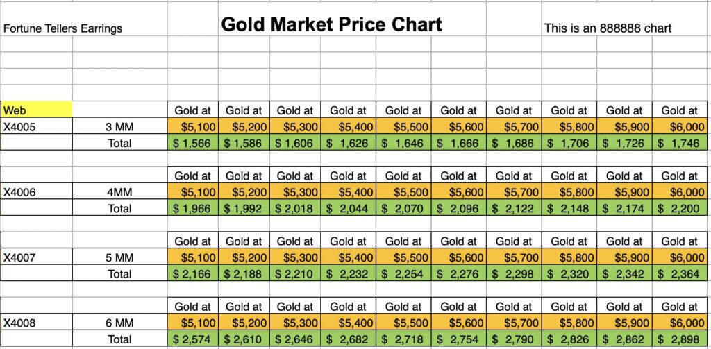Select the $2,070 total cell
Viewport: 711px width, 349px height.
point(403,209)
